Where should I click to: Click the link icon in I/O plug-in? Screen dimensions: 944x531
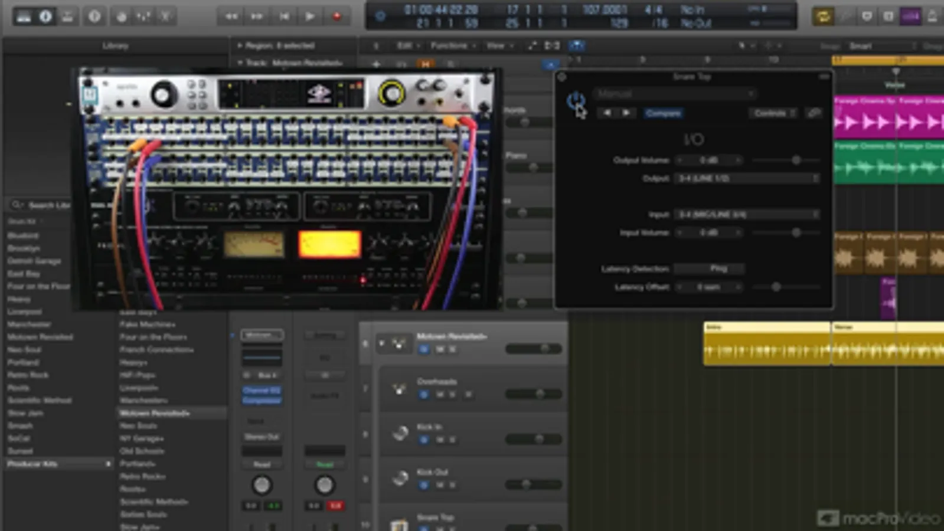click(x=814, y=113)
